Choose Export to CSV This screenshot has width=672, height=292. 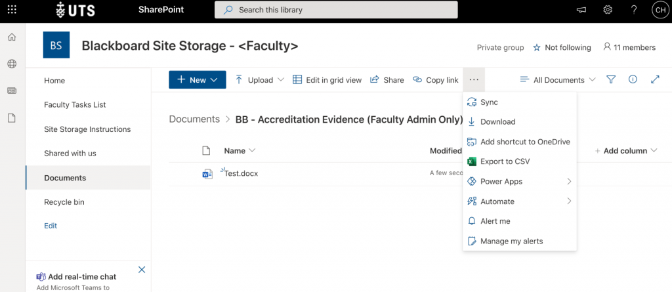tap(520, 161)
